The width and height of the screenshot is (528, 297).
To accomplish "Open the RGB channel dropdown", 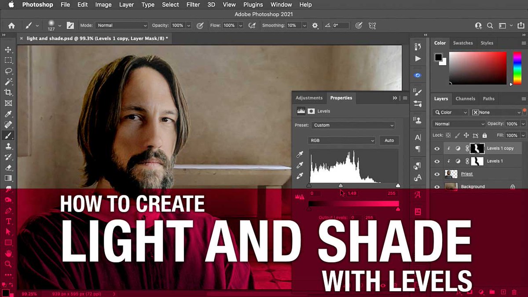I will coord(341,140).
